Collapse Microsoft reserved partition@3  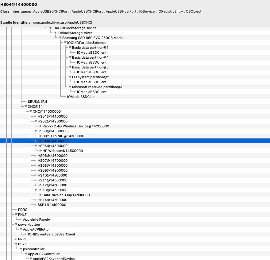pyautogui.click(x=70, y=87)
